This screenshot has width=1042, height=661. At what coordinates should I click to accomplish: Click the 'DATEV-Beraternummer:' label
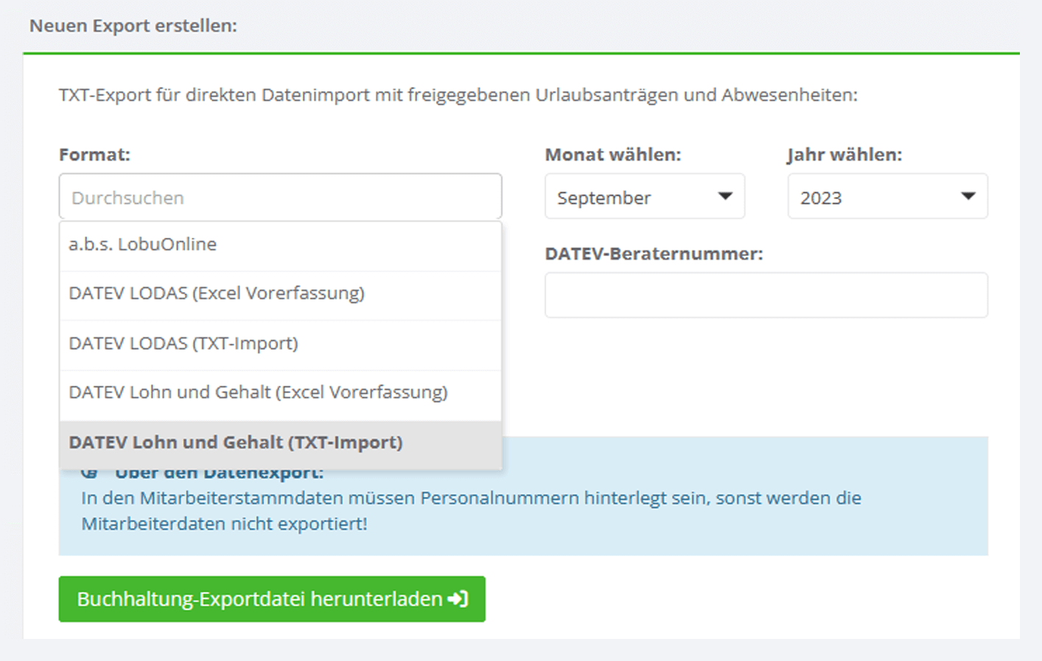point(654,254)
